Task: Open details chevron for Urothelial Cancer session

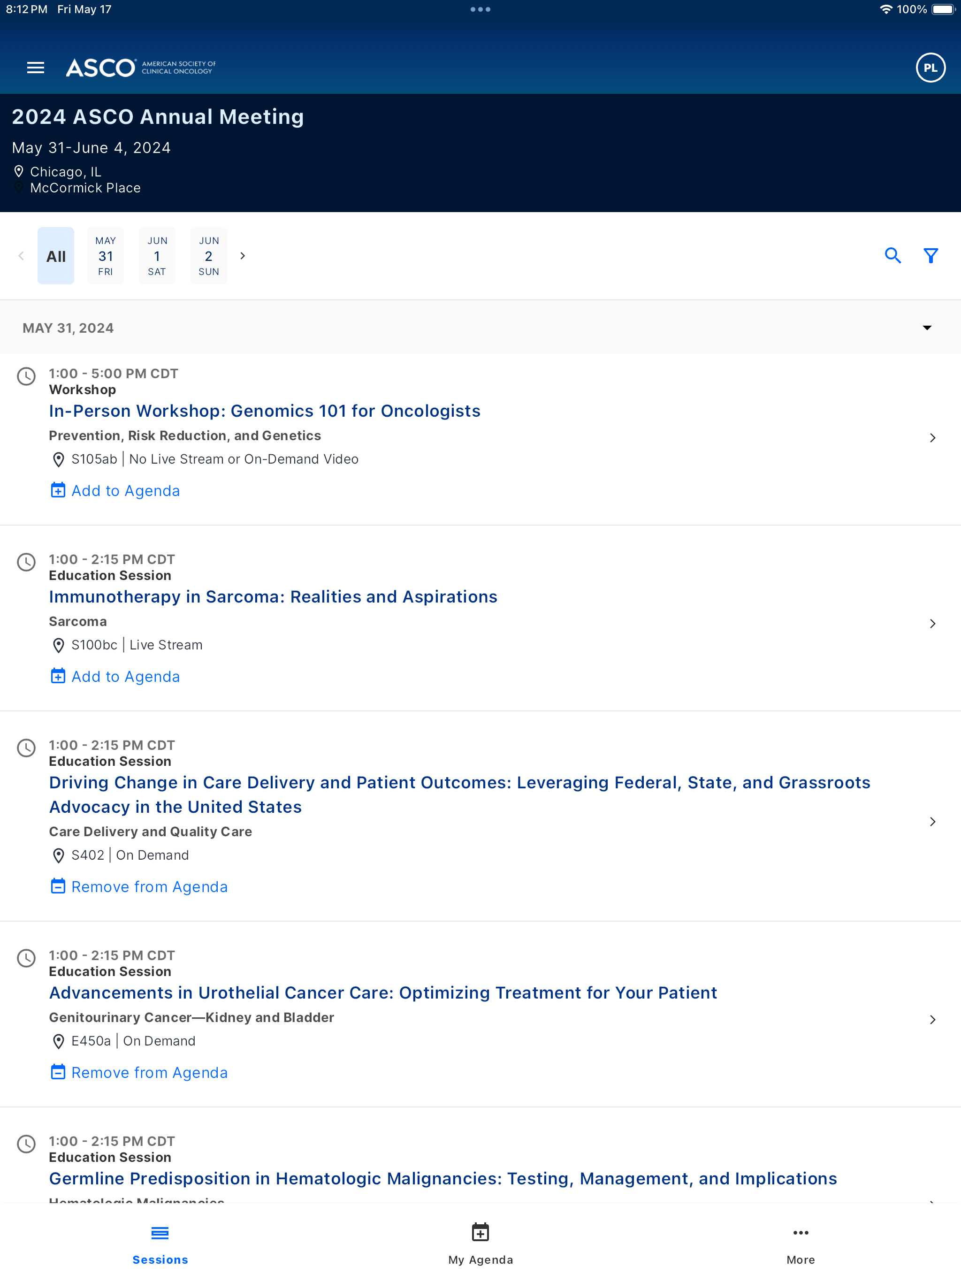Action: point(932,1020)
